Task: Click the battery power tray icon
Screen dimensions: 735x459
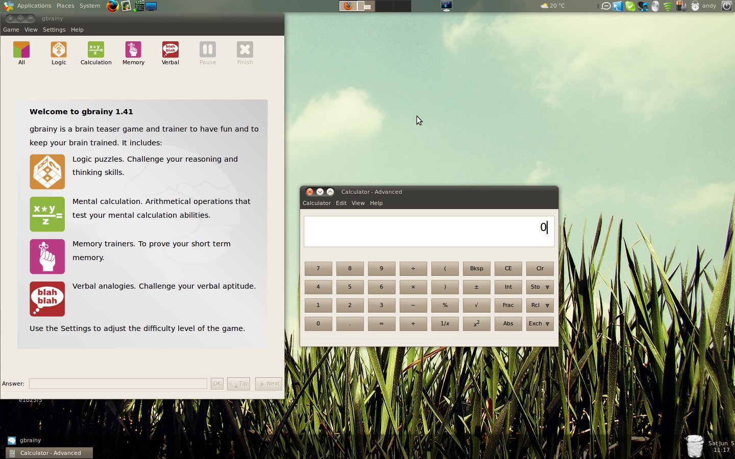Action: pos(681,6)
